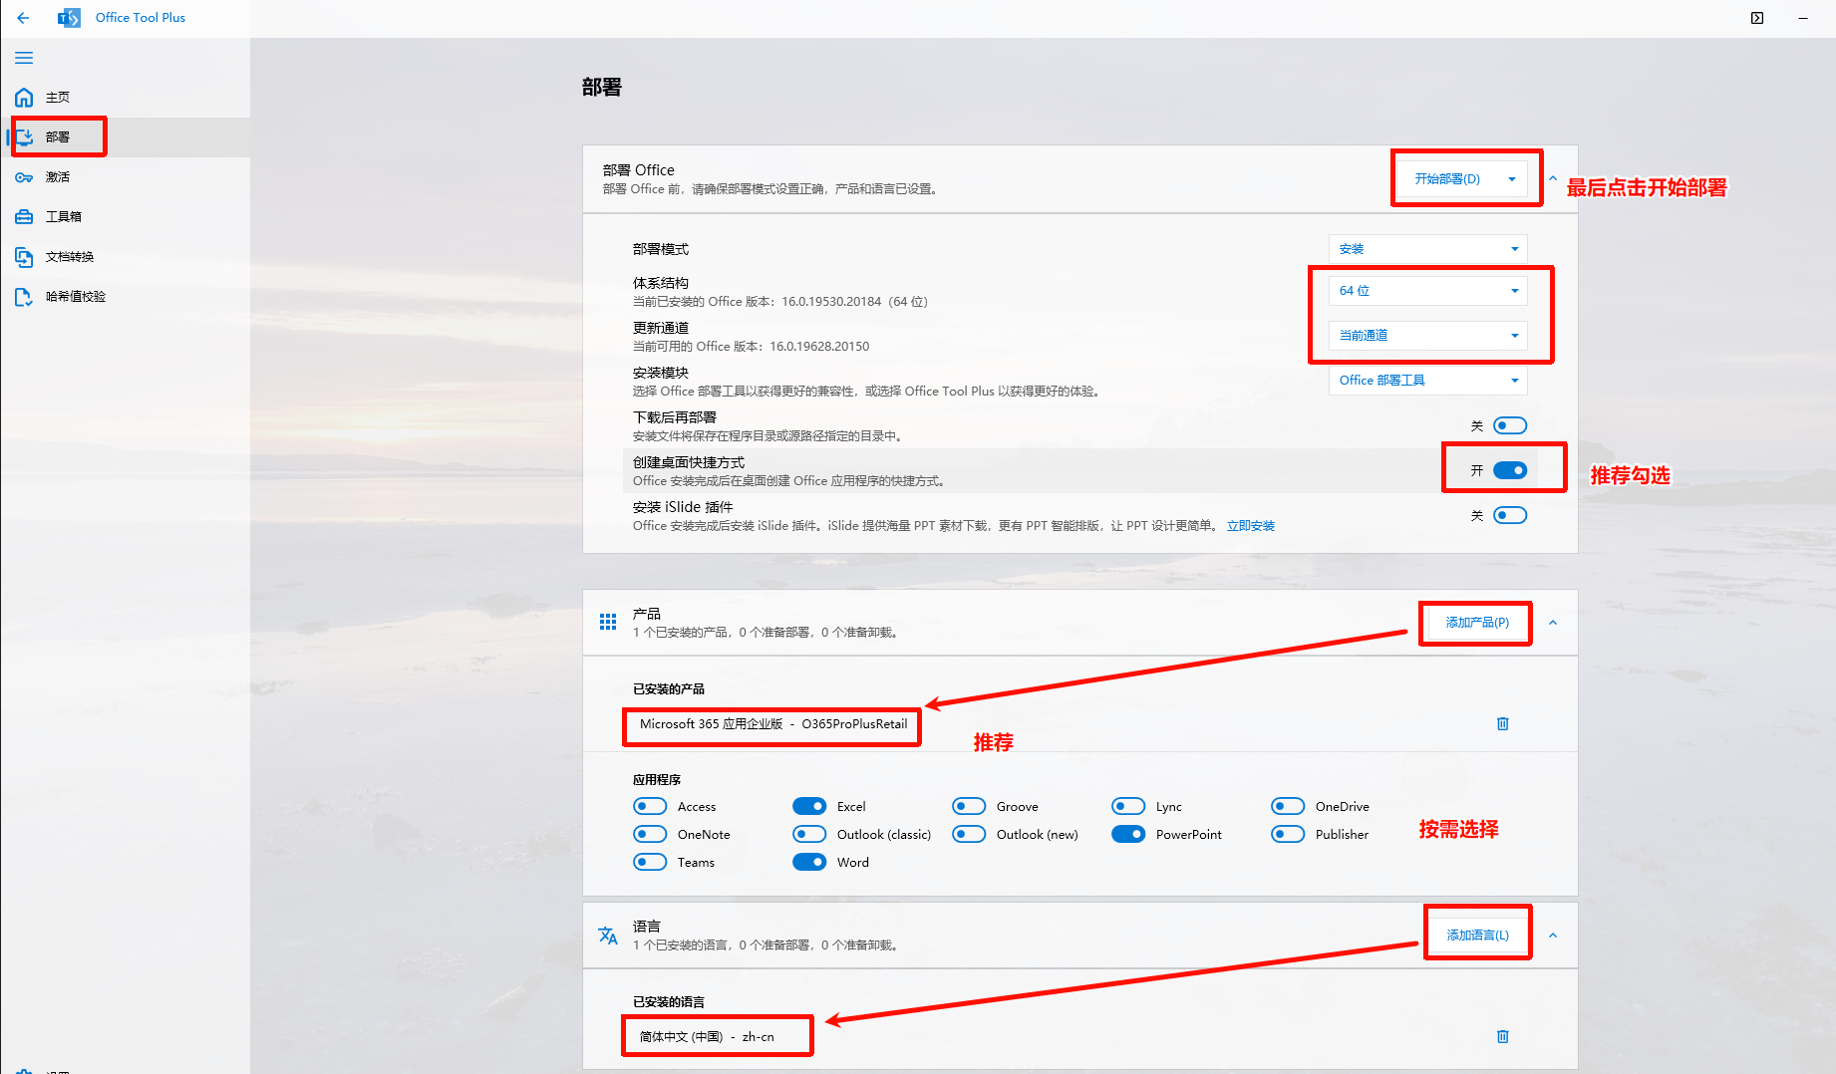
Task: Click the hamburger menu icon
Action: [x=24, y=58]
